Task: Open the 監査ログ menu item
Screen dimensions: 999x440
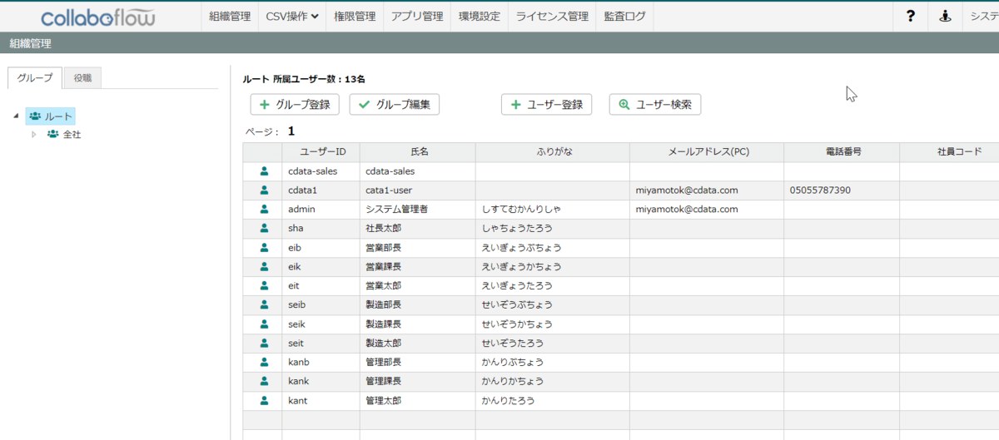Action: point(624,16)
